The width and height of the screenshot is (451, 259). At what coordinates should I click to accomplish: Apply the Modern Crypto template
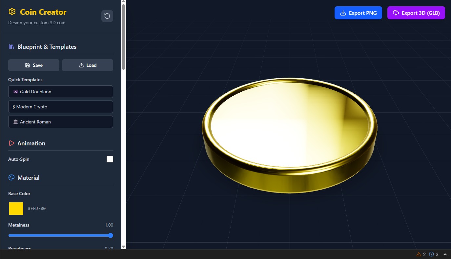click(x=61, y=107)
